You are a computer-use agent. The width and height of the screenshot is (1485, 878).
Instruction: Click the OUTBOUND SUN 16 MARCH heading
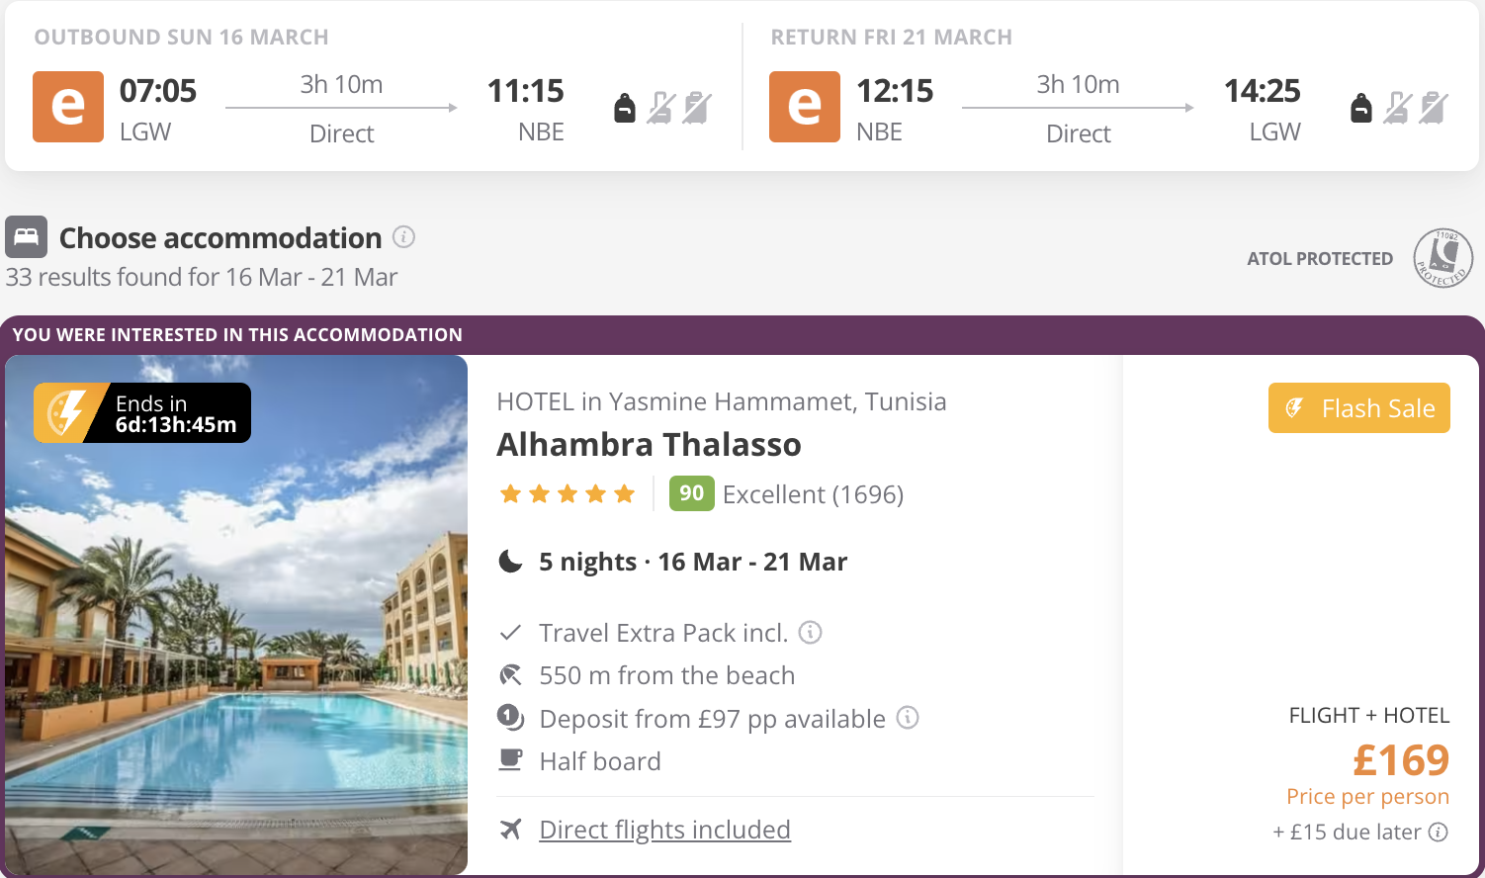181,38
